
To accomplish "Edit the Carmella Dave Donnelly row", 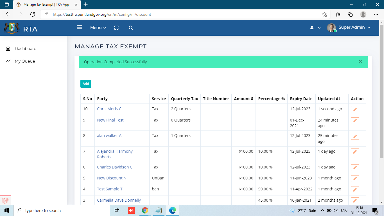I will pos(355,201).
